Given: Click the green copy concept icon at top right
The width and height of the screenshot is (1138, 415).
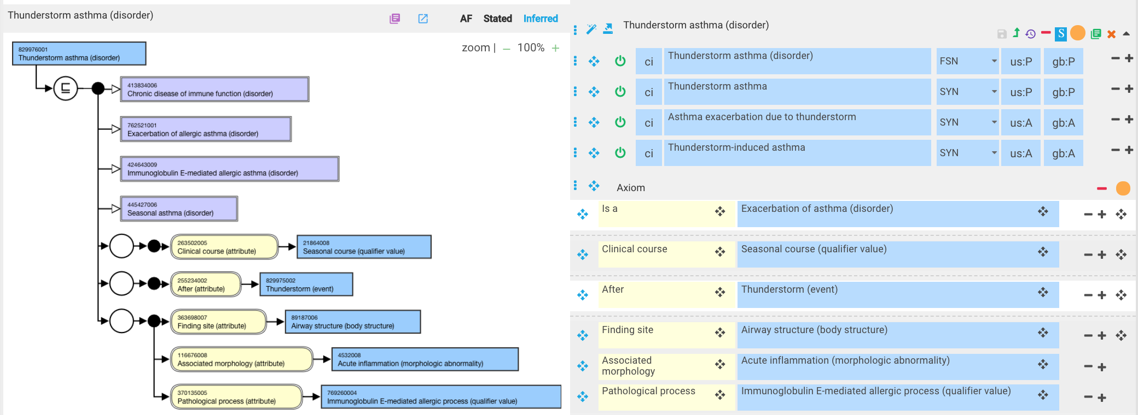Looking at the screenshot, I should pos(1095,34).
